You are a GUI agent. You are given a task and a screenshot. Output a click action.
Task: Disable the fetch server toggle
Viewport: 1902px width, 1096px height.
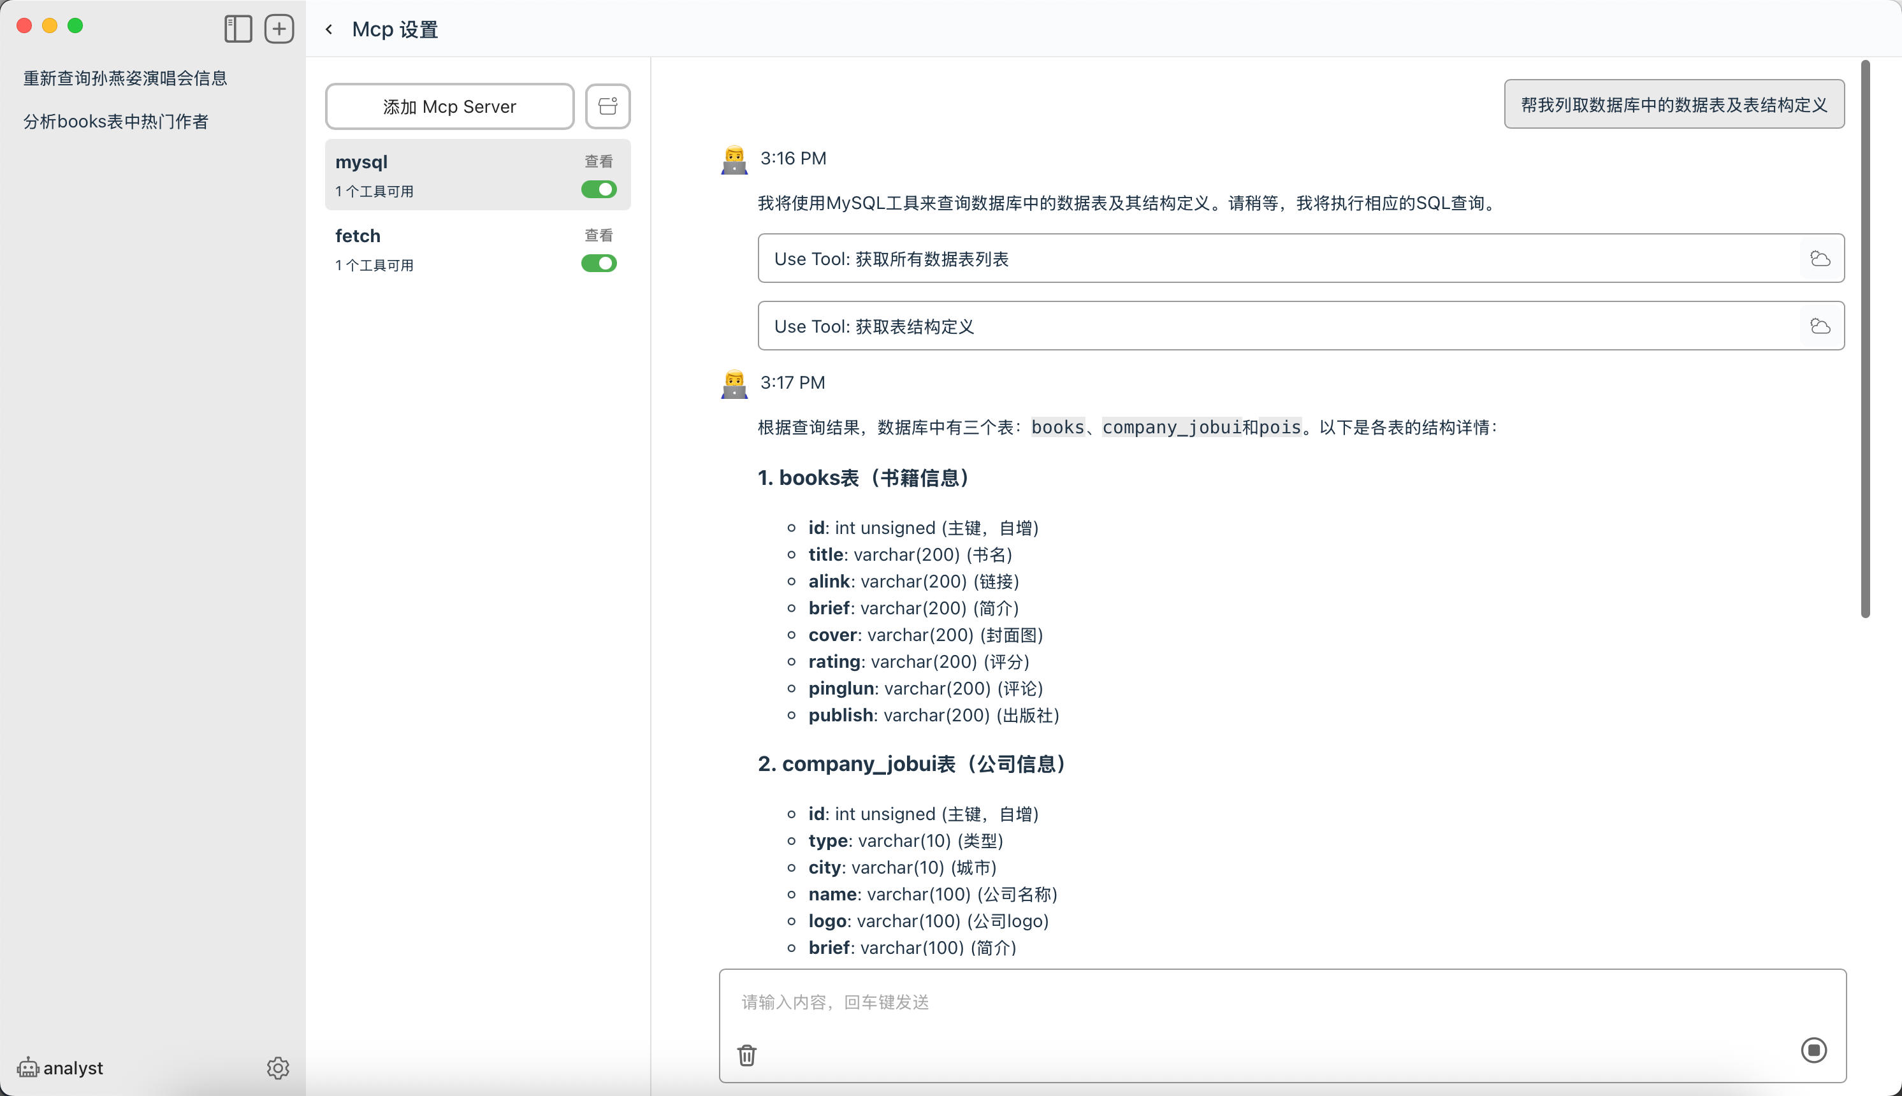[x=599, y=263]
